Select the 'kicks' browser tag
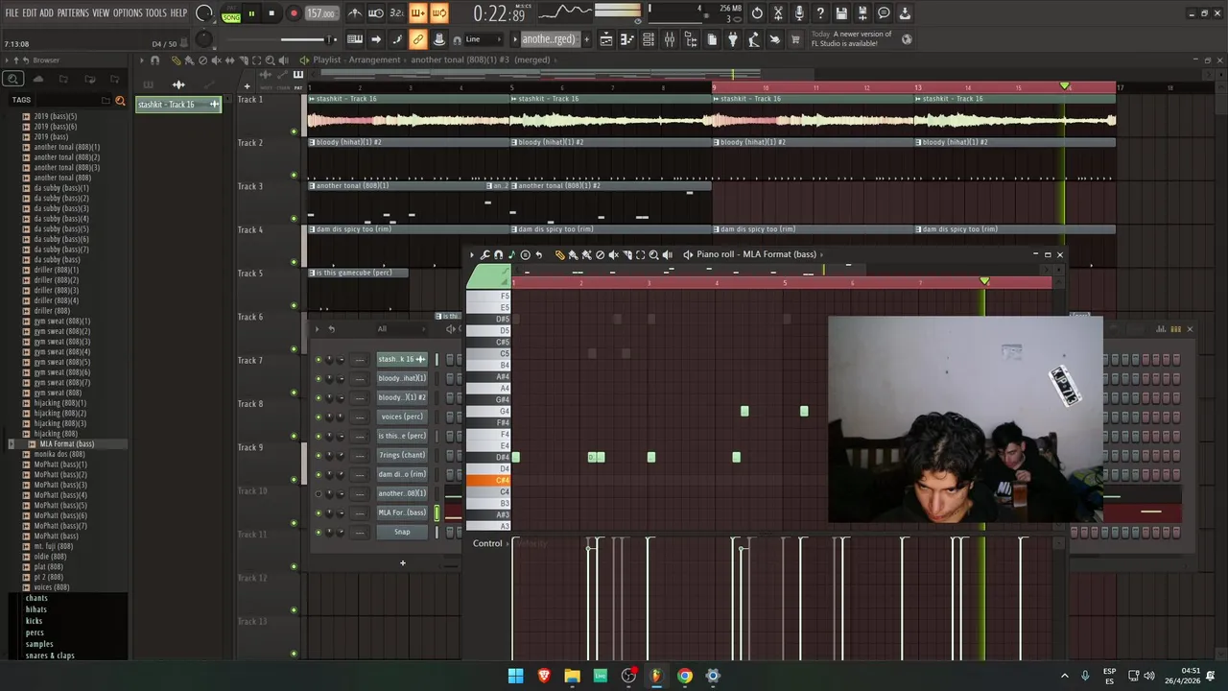Viewport: 1228px width, 691px height. point(34,621)
